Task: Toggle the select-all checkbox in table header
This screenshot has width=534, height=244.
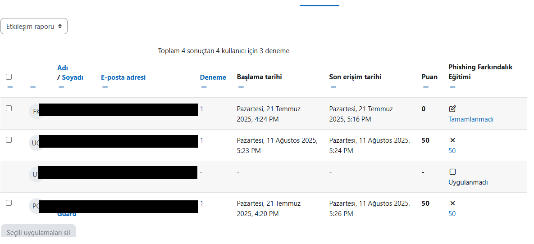Action: (x=9, y=77)
